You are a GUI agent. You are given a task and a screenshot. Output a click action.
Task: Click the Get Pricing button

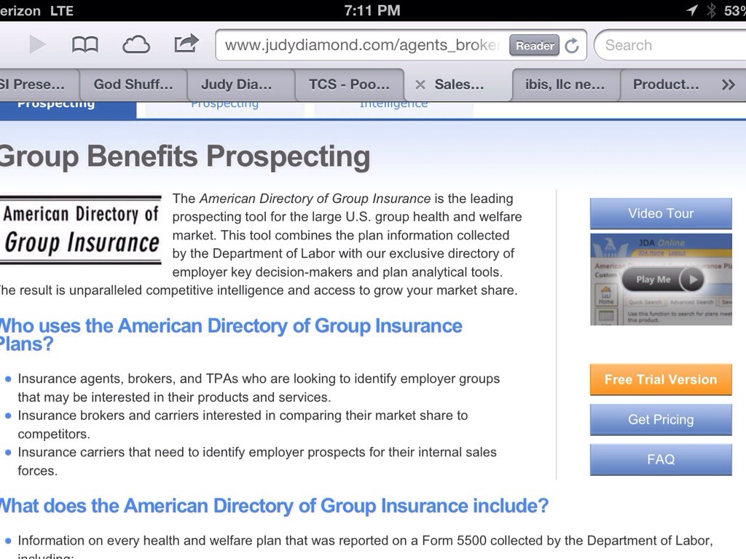pyautogui.click(x=661, y=419)
